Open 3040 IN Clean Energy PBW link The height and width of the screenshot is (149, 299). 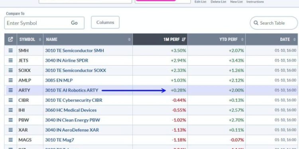point(73,120)
